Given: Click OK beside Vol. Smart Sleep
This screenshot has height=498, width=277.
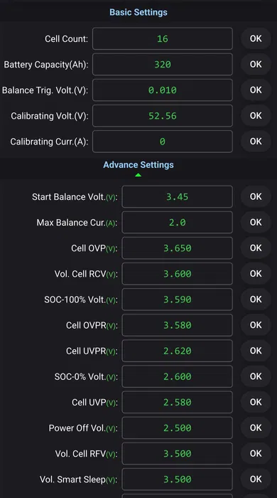Looking at the screenshot, I should (x=256, y=480).
